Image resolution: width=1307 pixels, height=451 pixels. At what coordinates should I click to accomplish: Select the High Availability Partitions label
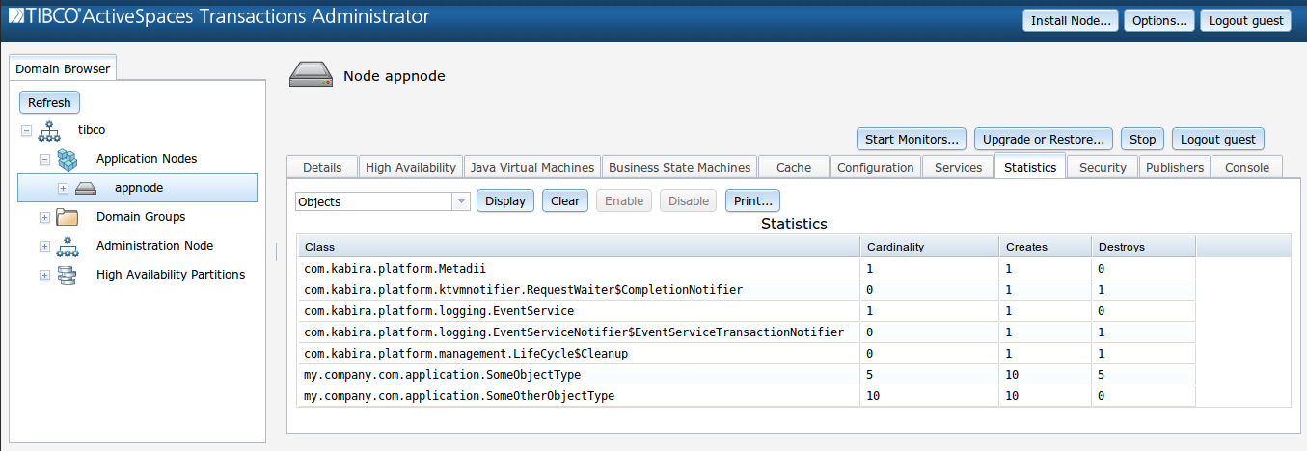(171, 275)
